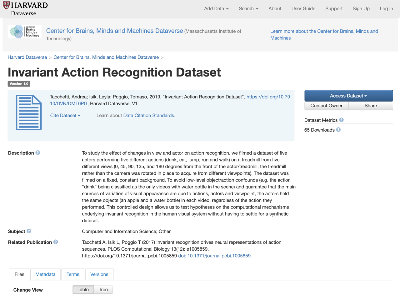Image resolution: width=400 pixels, height=300 pixels.
Task: Select the Files tab
Action: pos(19,274)
